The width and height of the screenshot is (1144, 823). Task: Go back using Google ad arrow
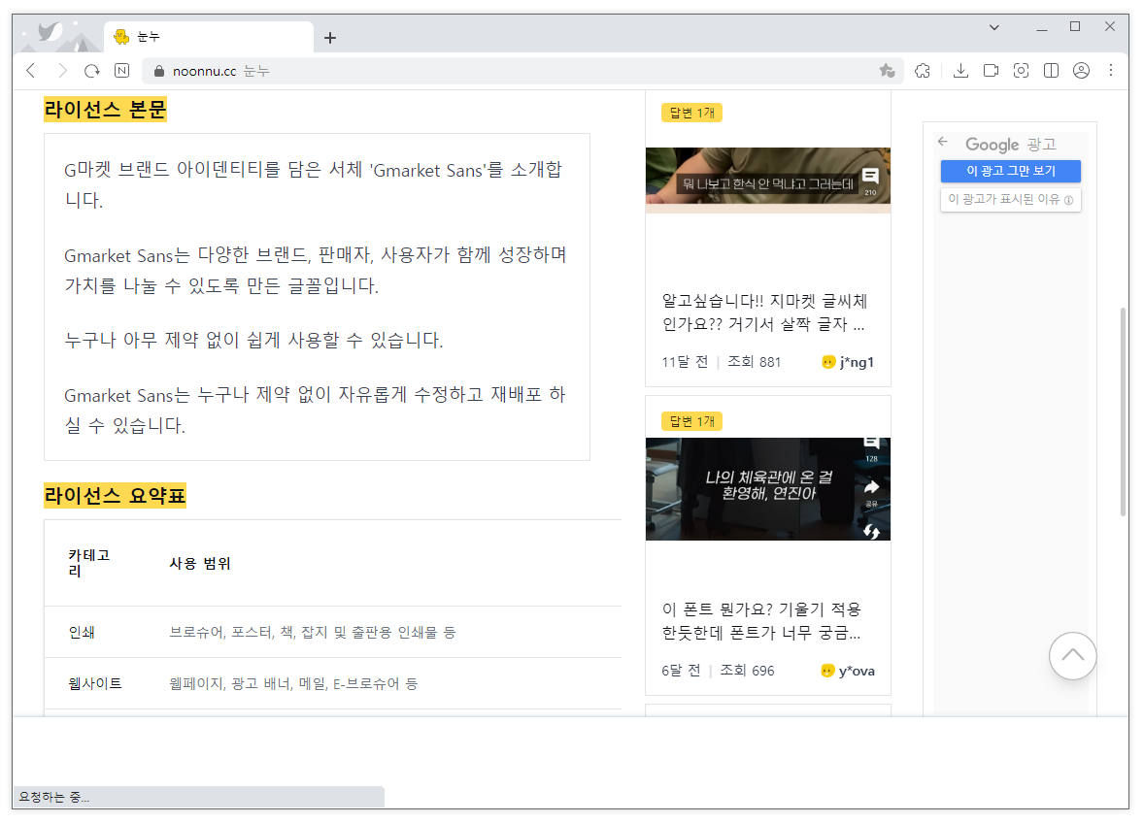[x=943, y=142]
